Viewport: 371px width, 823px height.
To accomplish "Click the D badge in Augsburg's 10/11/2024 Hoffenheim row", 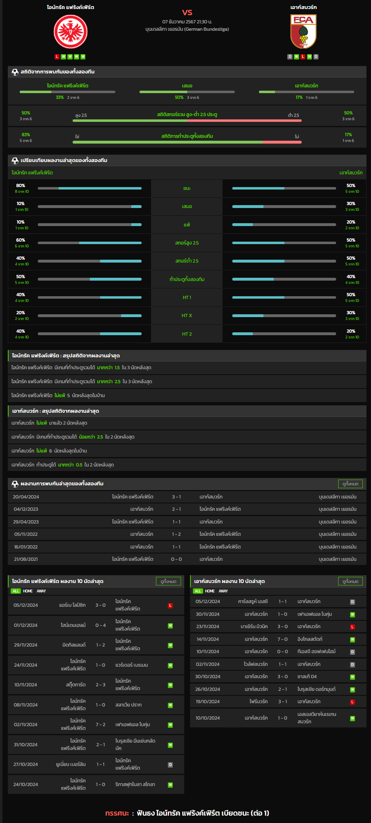I will (x=353, y=652).
